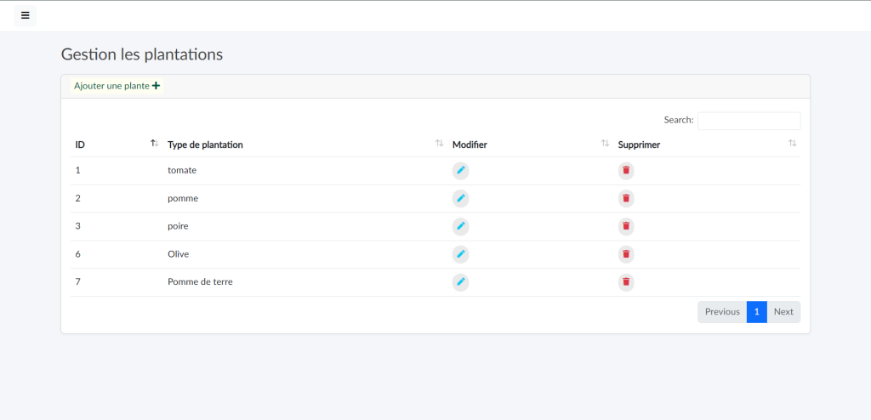
Task: Open the hamburger sidebar menu
Action: pyautogui.click(x=25, y=15)
